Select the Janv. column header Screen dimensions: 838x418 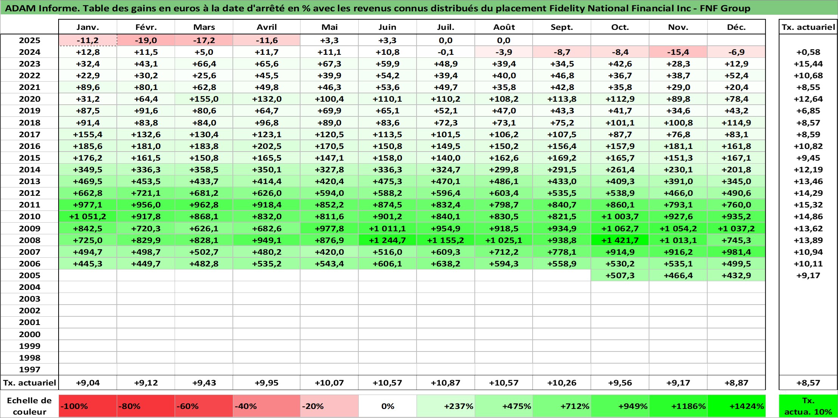(x=88, y=27)
